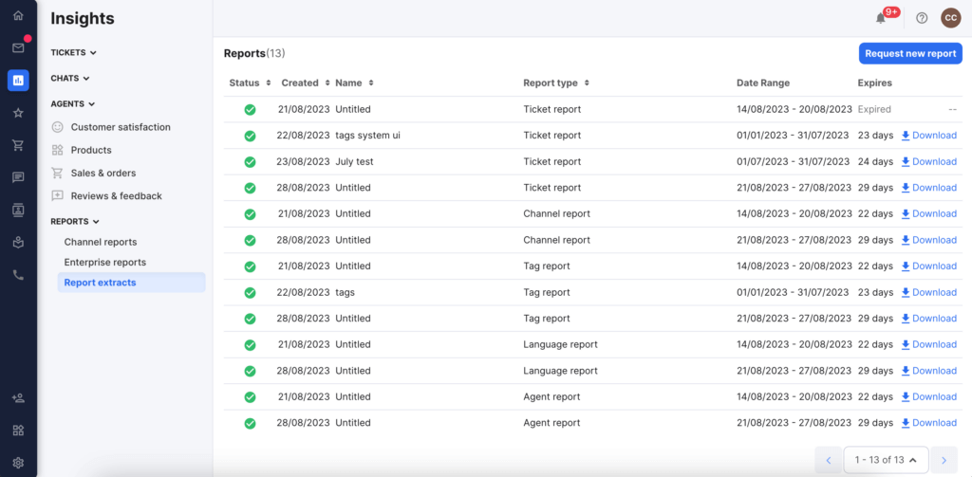972x477 pixels.
Task: Go to next page of reports
Action: click(x=944, y=460)
